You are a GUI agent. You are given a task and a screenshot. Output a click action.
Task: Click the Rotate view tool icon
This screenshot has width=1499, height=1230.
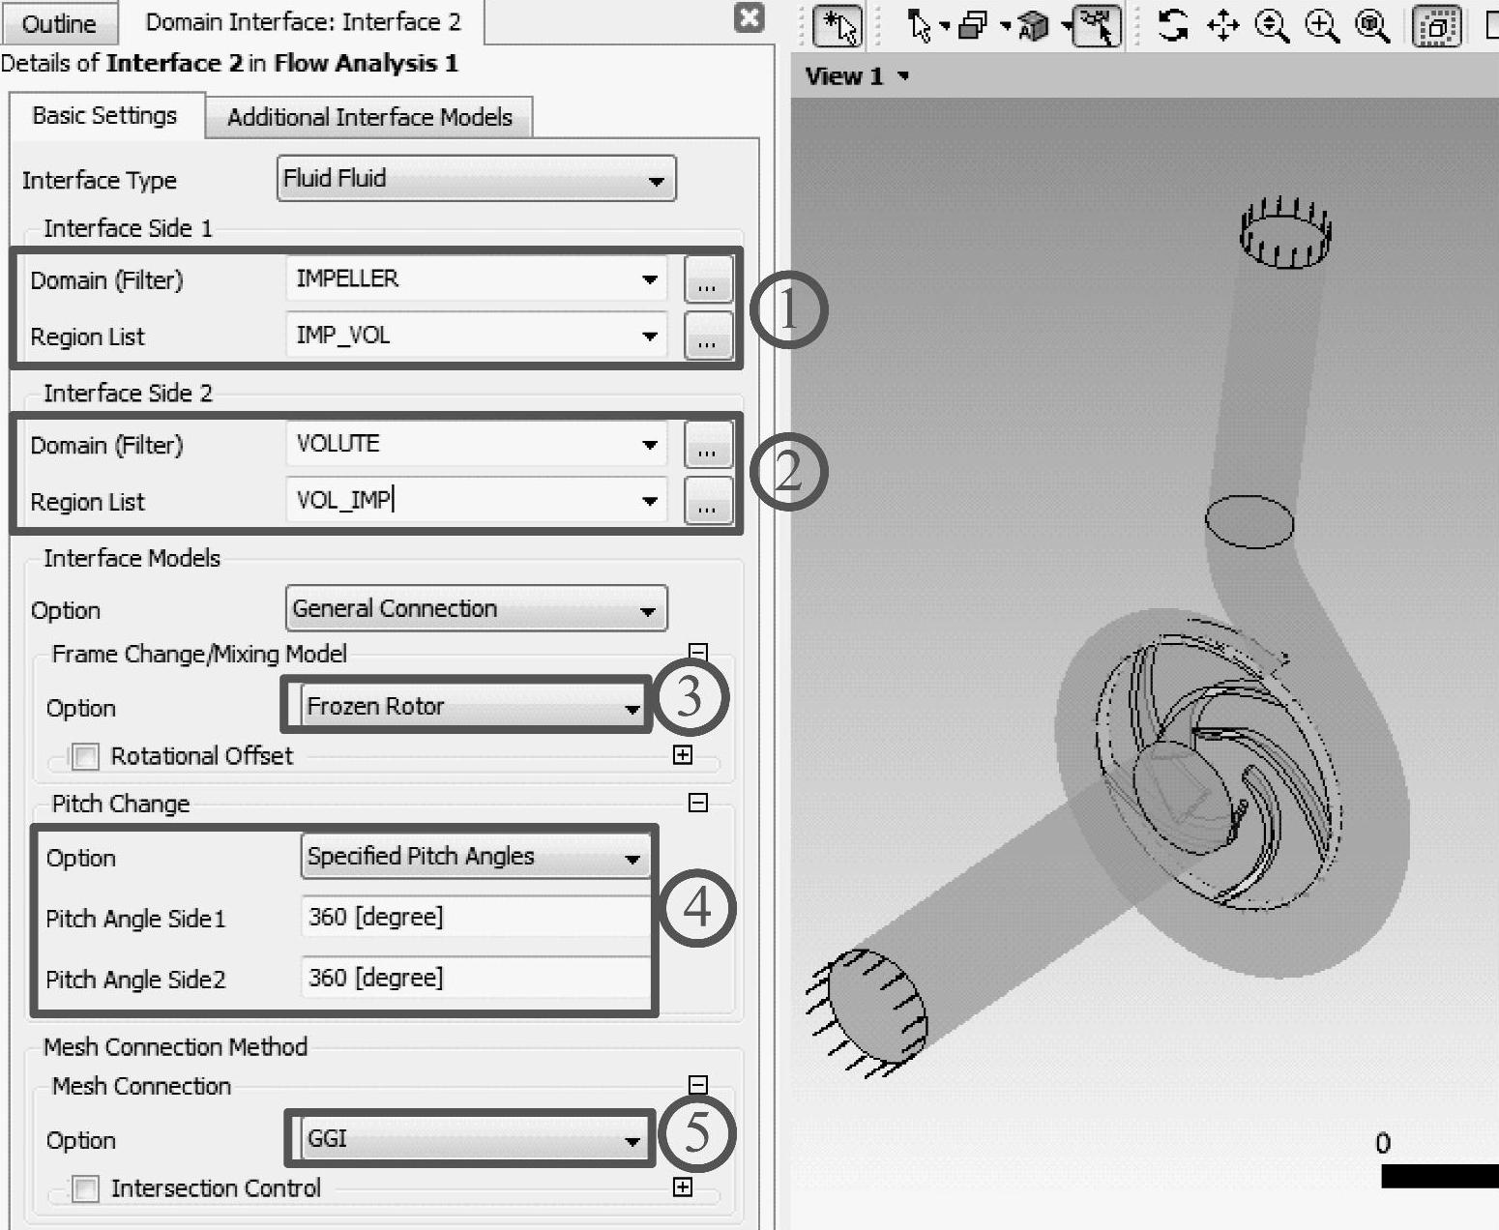(1173, 25)
